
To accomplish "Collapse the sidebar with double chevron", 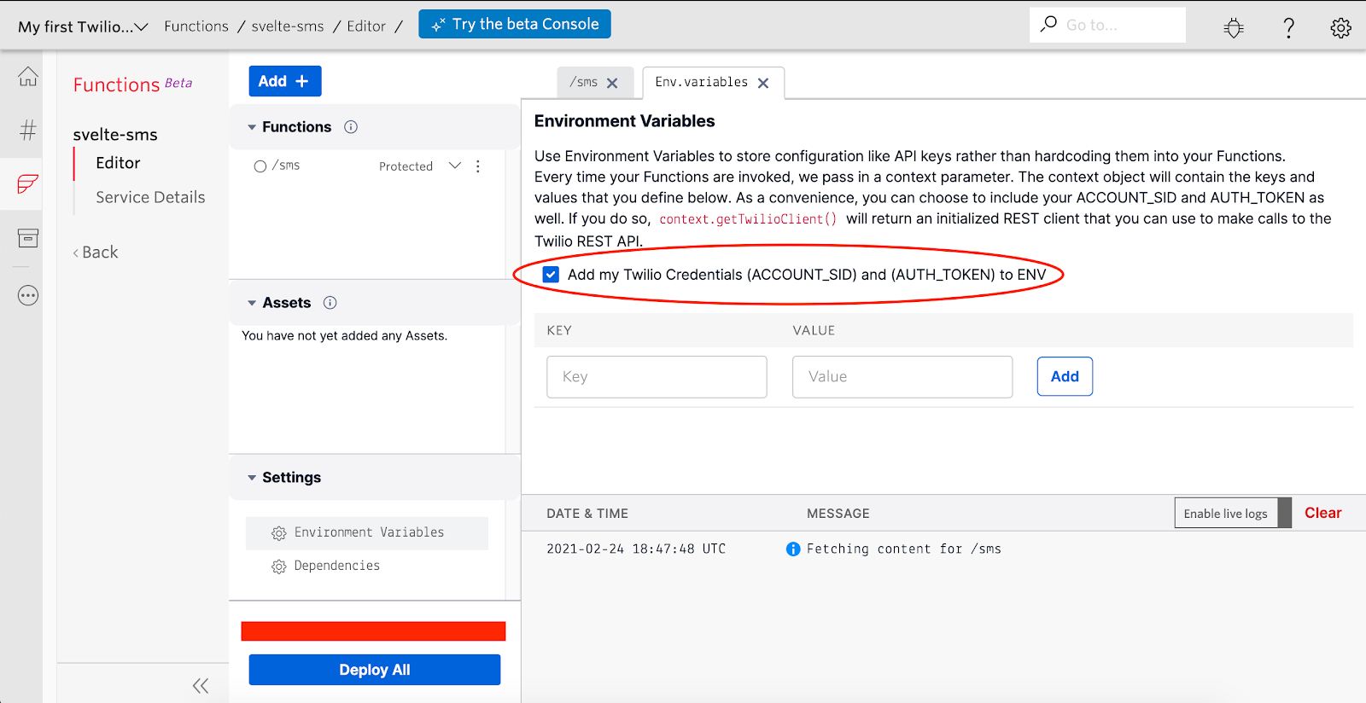I will click(201, 686).
